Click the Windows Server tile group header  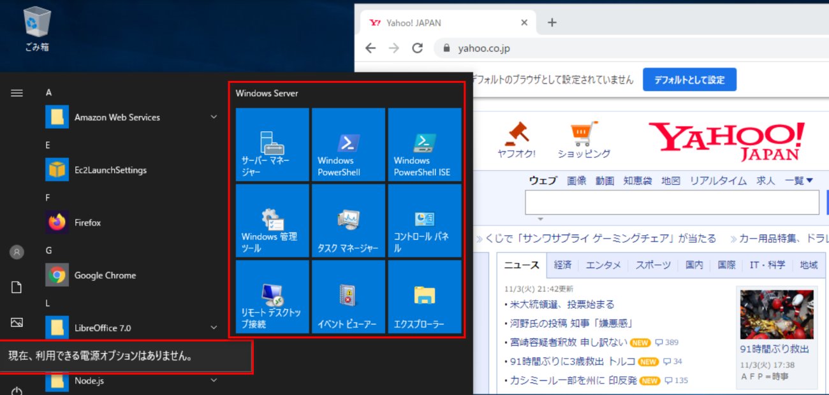267,93
